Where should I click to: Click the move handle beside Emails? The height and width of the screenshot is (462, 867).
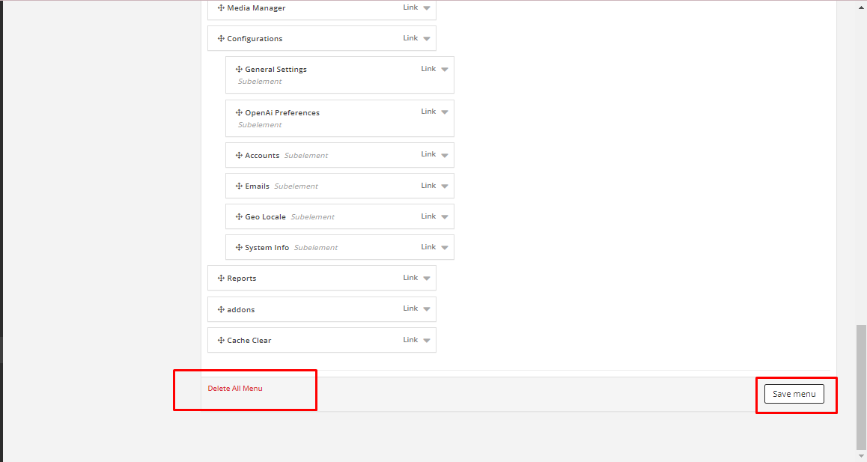(x=239, y=186)
